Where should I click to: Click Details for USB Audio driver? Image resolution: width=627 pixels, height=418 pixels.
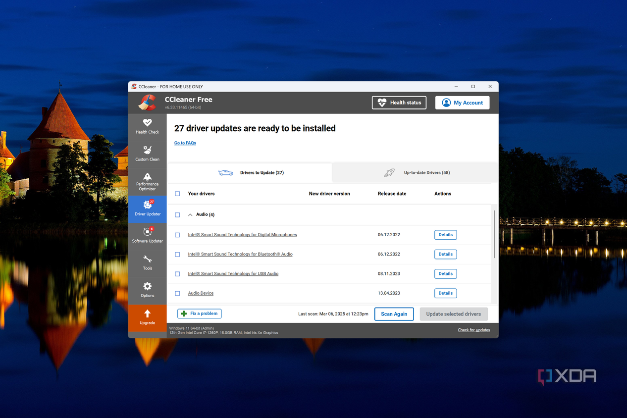coord(445,273)
